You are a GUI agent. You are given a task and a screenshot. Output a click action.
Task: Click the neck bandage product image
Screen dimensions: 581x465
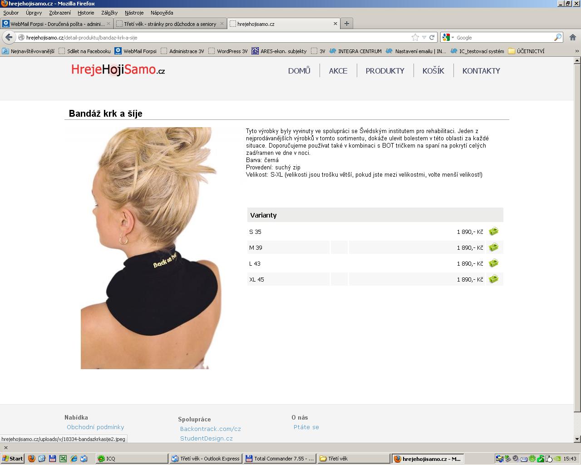151,248
